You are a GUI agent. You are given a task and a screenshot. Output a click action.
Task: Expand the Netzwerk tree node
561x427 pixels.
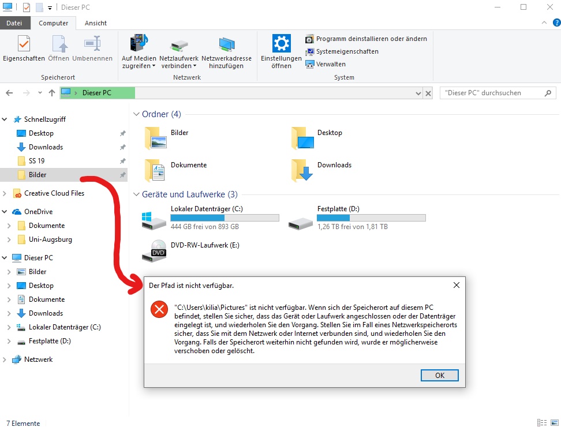(x=4, y=359)
